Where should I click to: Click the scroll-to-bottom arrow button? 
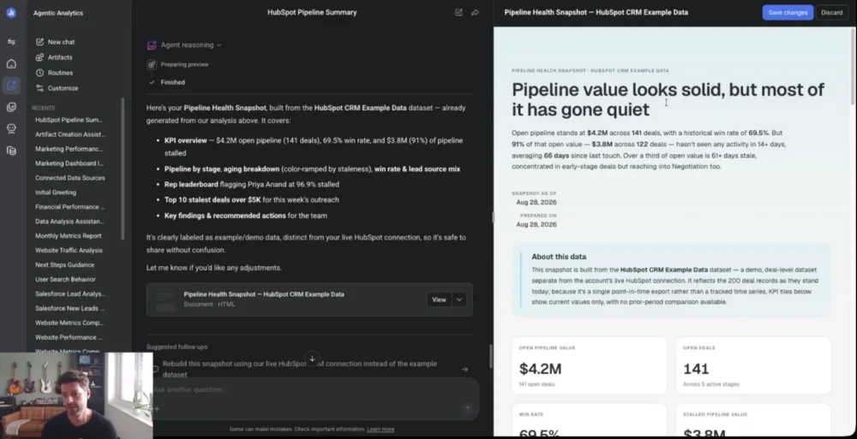tap(312, 359)
